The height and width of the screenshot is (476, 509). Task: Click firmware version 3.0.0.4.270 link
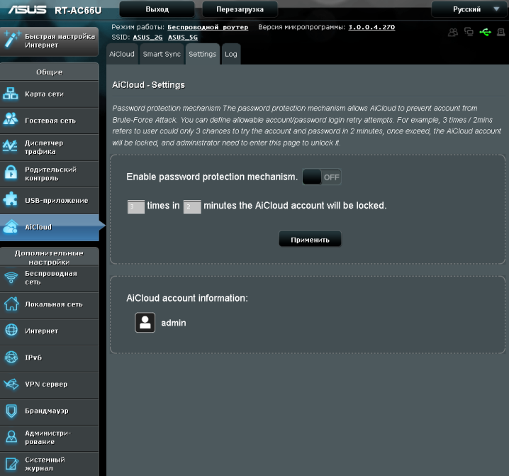tap(371, 27)
